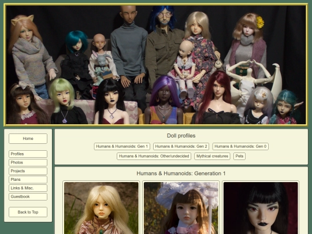Open the black-haired red-eyed doll thumbnail

tap(261, 208)
